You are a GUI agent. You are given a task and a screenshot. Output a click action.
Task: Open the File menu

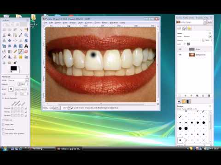tap(45, 23)
